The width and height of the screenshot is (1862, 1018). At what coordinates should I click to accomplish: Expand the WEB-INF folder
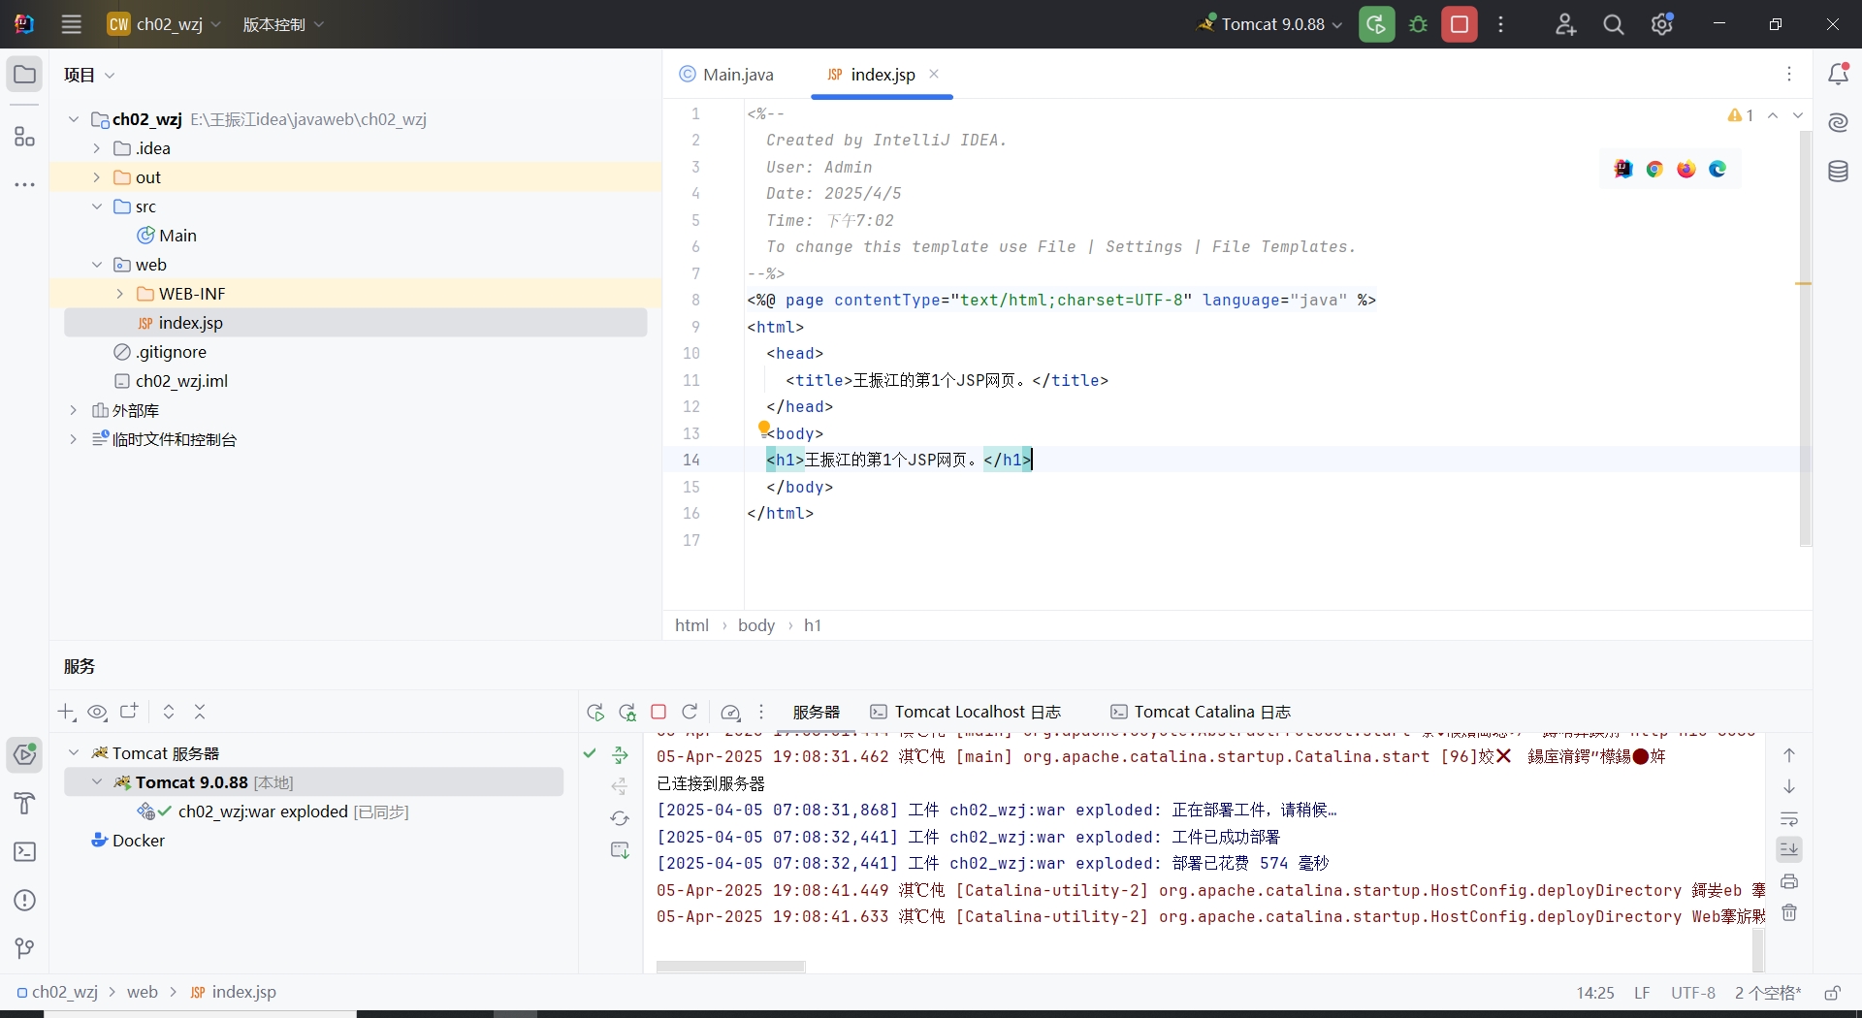(120, 294)
